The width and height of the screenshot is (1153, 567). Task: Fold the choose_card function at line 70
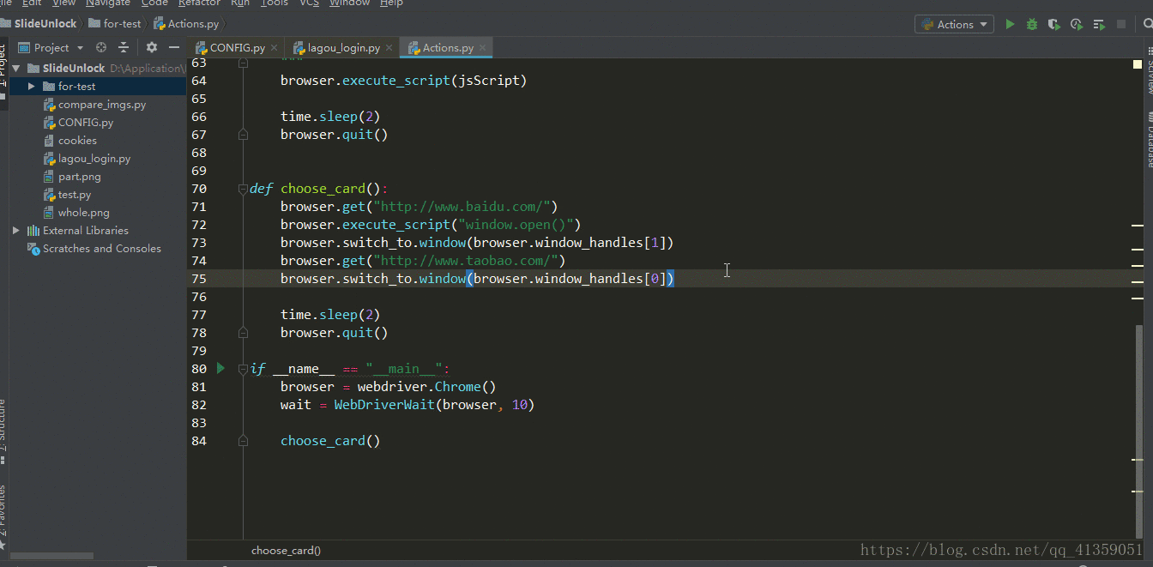(x=243, y=189)
